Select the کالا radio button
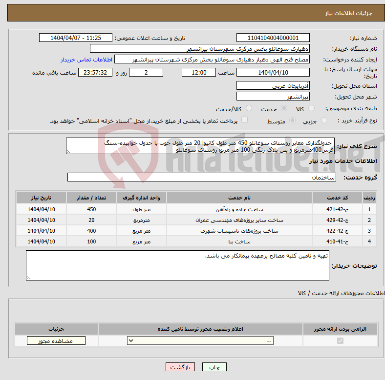The image size is (385, 380). coord(311,108)
